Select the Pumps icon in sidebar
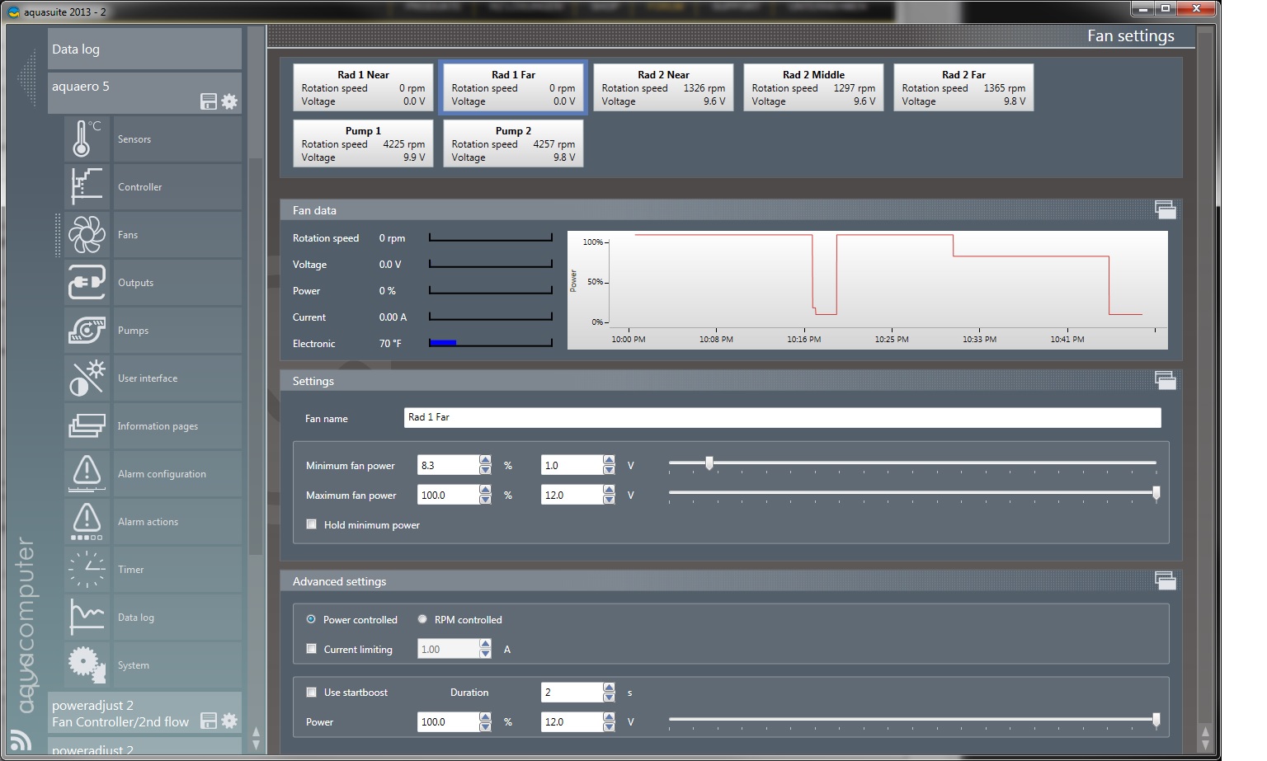Viewport: 1267px width, 761px height. [87, 330]
